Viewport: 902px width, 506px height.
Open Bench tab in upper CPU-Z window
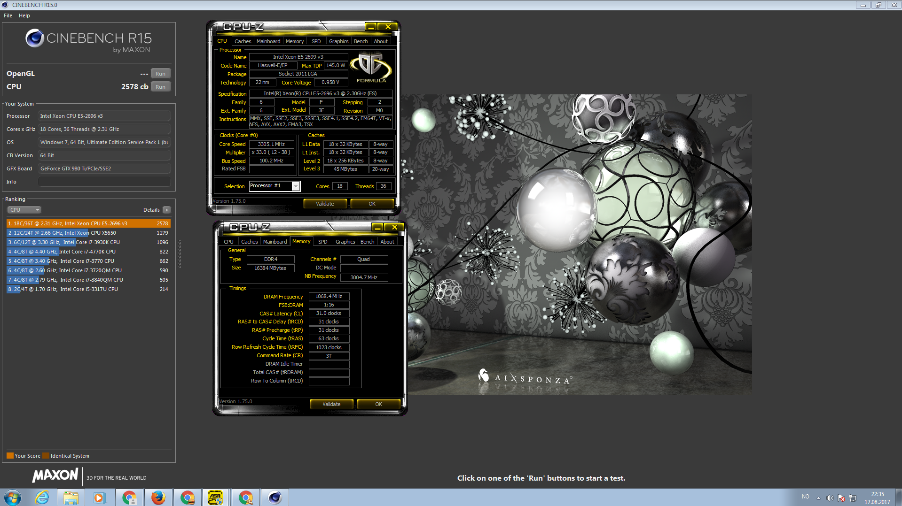click(x=361, y=41)
